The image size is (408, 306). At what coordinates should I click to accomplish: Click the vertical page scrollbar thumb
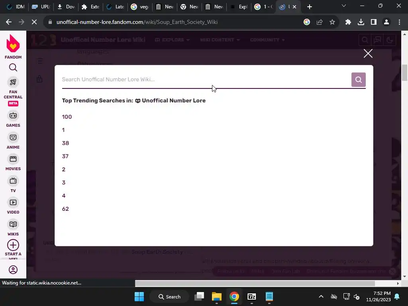(x=404, y=73)
